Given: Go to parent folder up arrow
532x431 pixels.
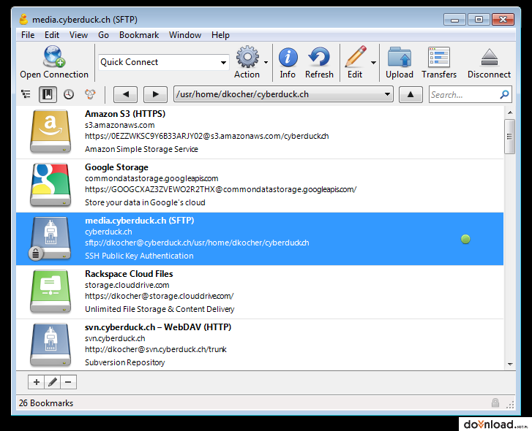Looking at the screenshot, I should [x=411, y=94].
